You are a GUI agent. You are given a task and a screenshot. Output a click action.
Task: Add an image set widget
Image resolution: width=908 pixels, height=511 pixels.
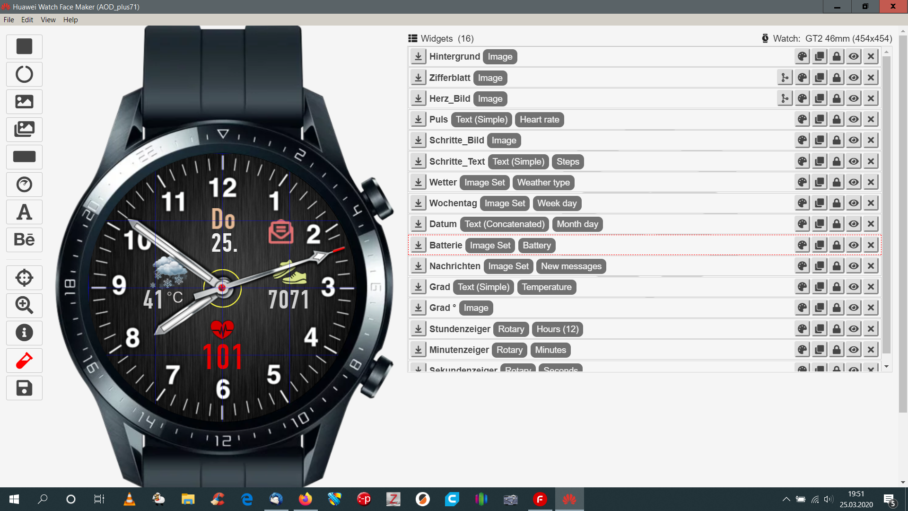point(24,129)
